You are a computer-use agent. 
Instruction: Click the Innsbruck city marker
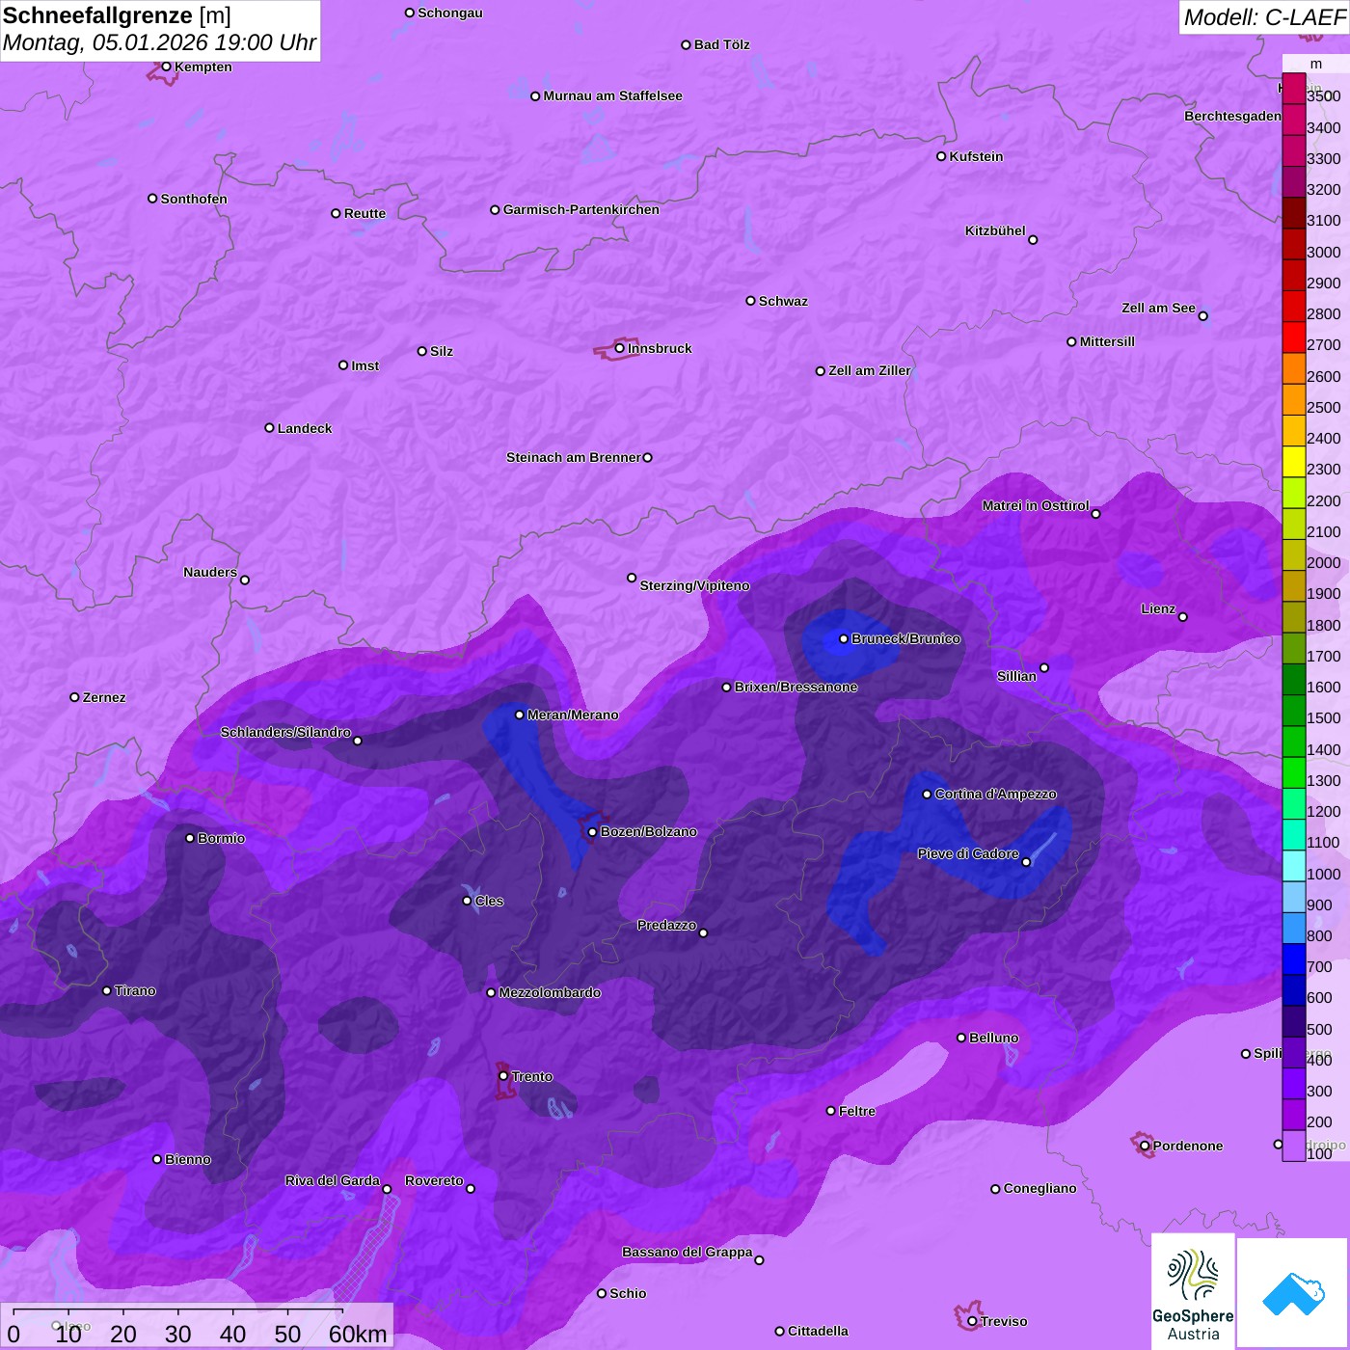point(620,348)
